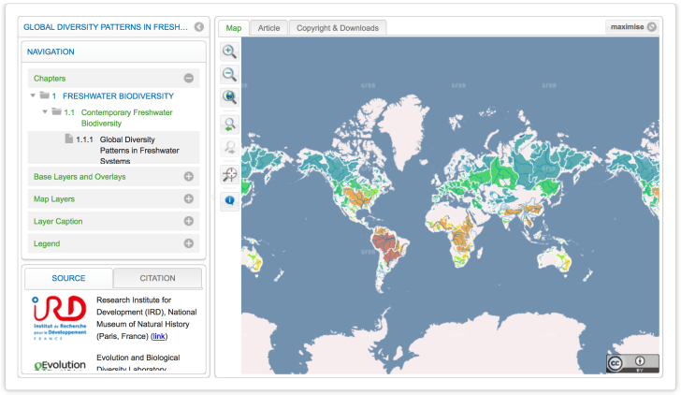
Task: Go to previous map extent
Action: (229, 125)
